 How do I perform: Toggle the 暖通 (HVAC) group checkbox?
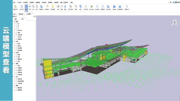click(x=15, y=63)
